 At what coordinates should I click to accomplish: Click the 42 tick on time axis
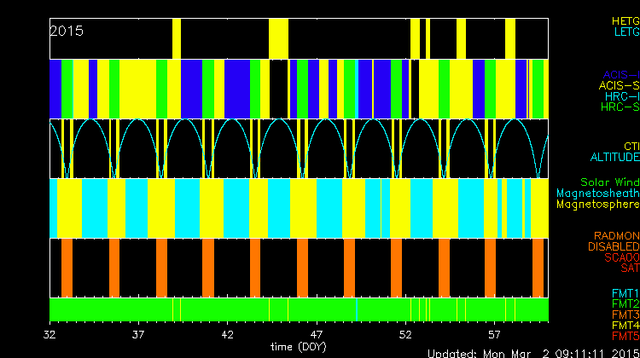click(227, 333)
